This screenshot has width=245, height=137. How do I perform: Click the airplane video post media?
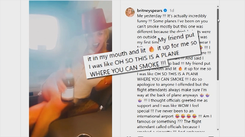(70, 69)
